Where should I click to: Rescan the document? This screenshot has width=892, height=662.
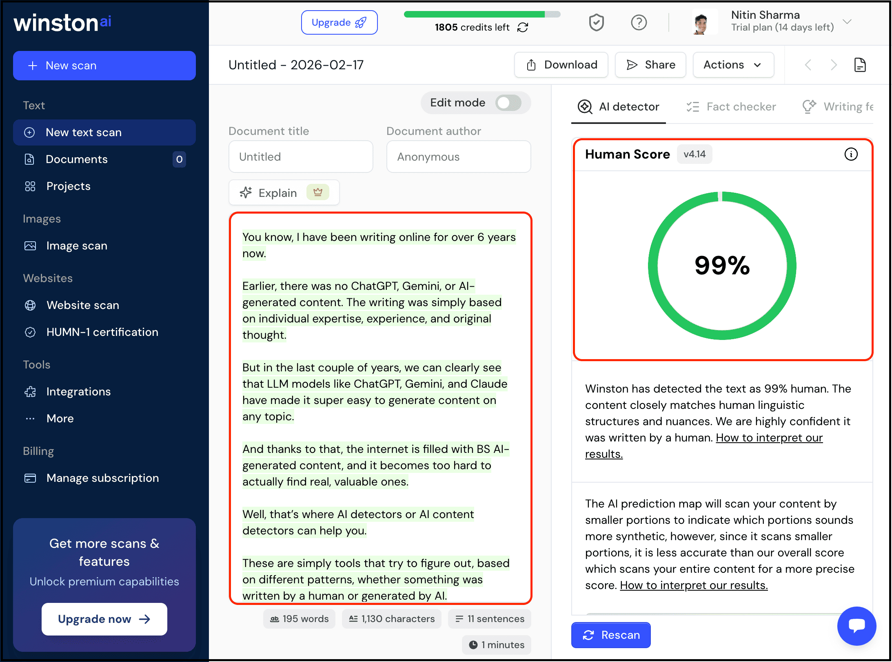tap(611, 635)
